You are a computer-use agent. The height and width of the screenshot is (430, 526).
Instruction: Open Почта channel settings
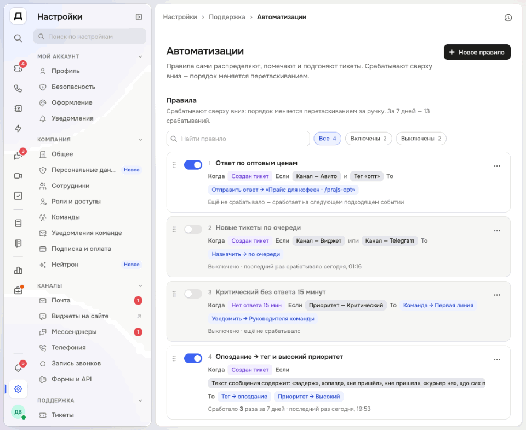point(90,301)
